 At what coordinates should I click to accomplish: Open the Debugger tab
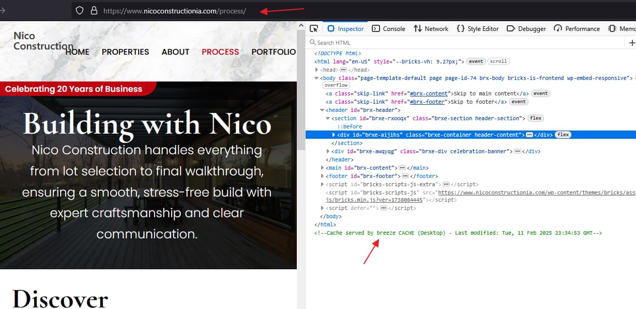coord(526,29)
